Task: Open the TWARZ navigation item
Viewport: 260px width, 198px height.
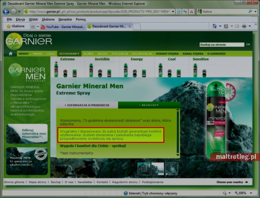Action: point(38,54)
